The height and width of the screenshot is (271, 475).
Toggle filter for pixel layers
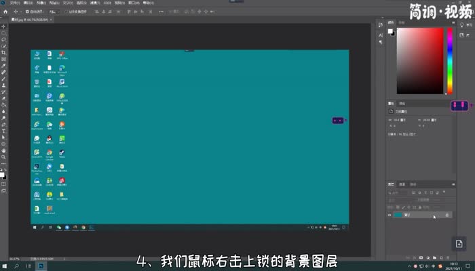click(x=413, y=192)
